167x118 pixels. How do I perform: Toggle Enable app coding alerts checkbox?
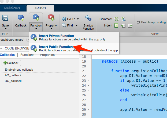(138, 22)
